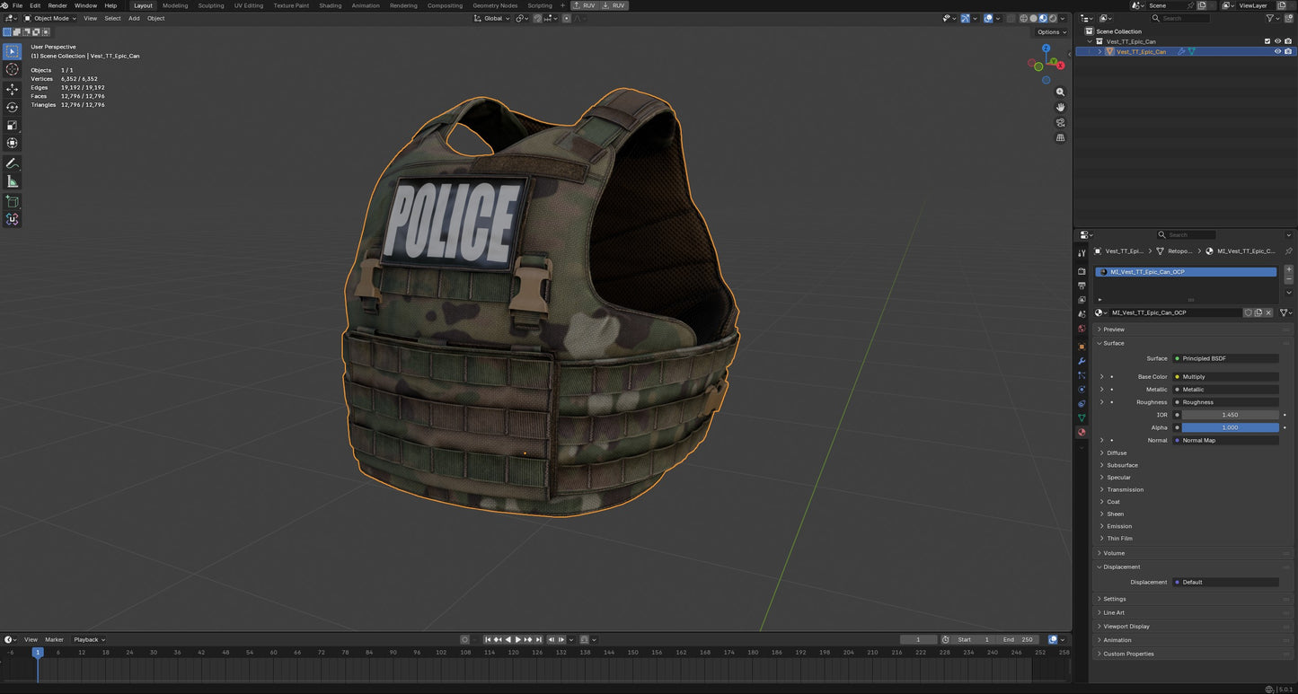Open the Scene properties tab
The image size is (1298, 694).
pos(1082,314)
